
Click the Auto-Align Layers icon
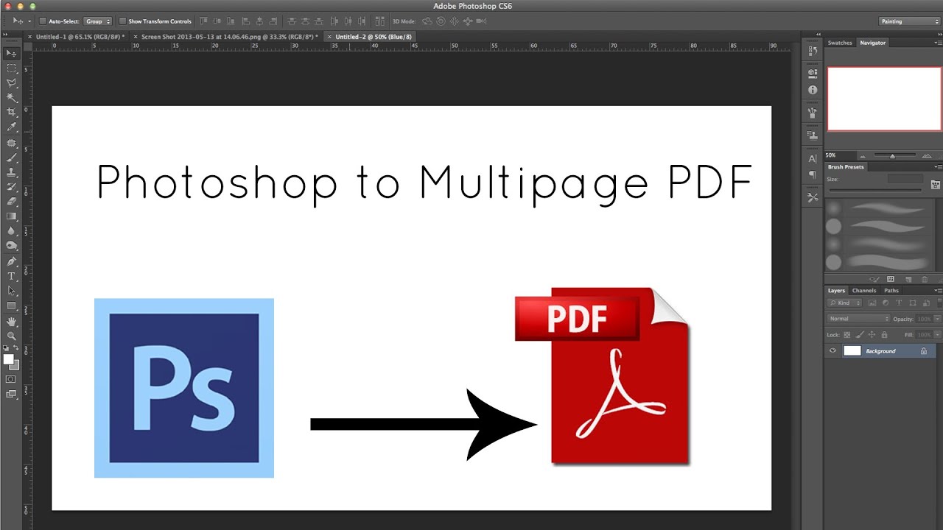click(x=380, y=21)
